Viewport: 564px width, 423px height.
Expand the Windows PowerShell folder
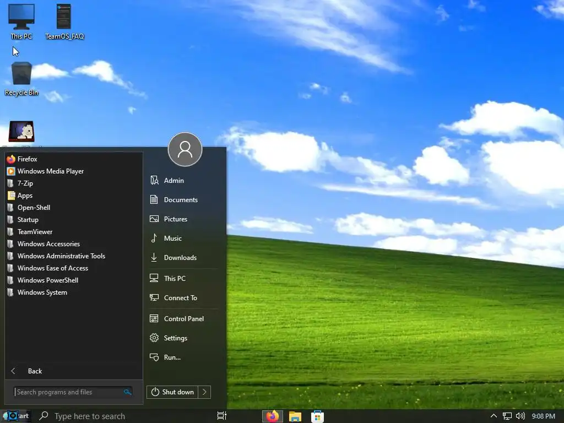point(74,280)
